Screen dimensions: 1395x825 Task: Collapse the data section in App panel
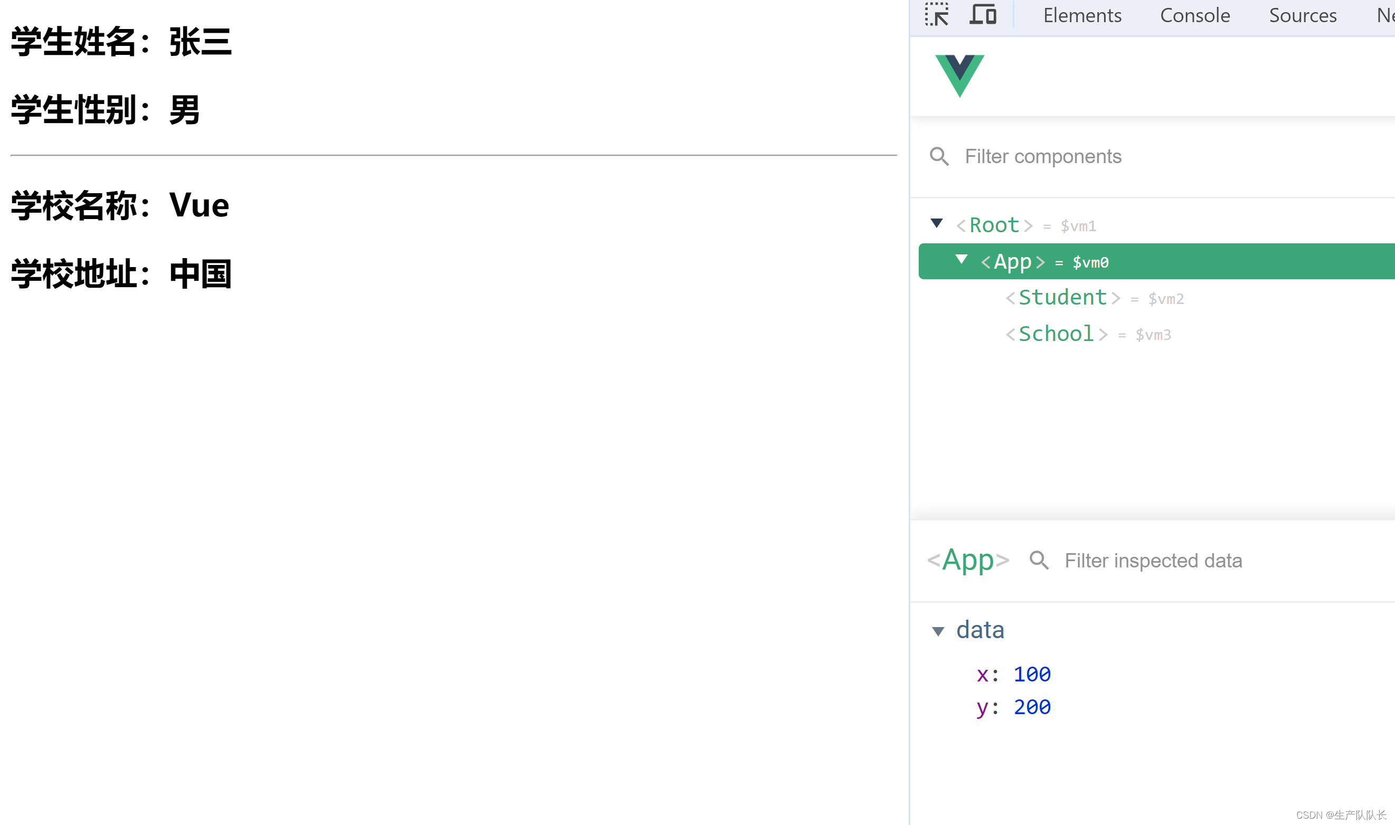point(938,630)
